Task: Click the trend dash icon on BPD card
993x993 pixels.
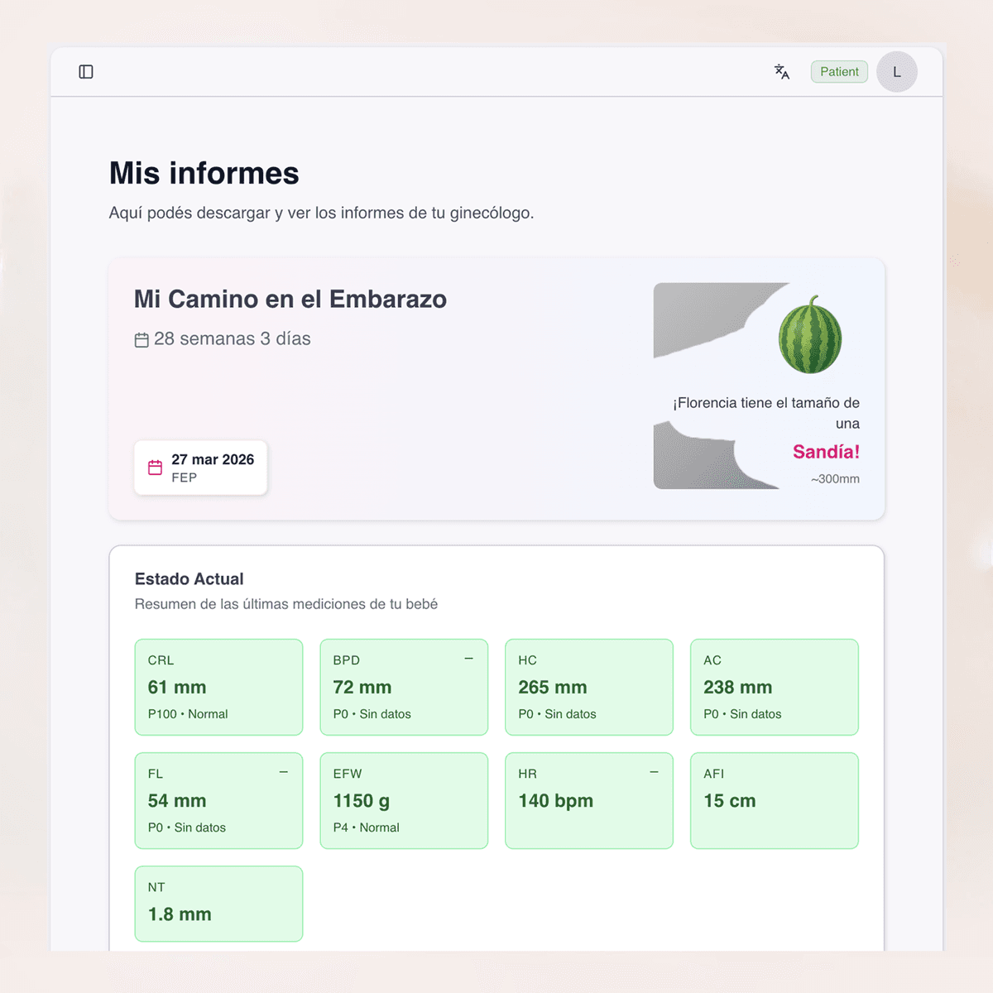Action: click(x=469, y=659)
